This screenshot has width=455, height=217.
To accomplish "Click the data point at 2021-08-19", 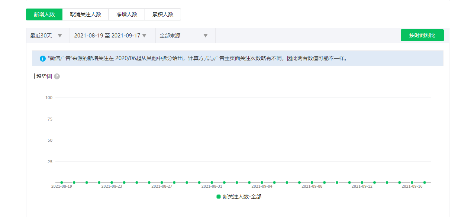I will point(62,183).
